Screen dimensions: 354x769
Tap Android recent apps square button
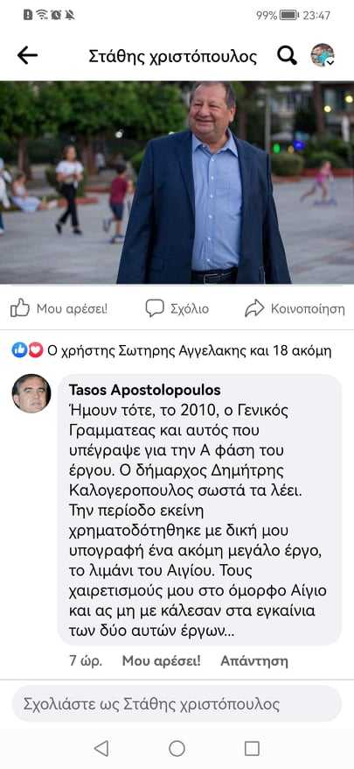tap(252, 748)
